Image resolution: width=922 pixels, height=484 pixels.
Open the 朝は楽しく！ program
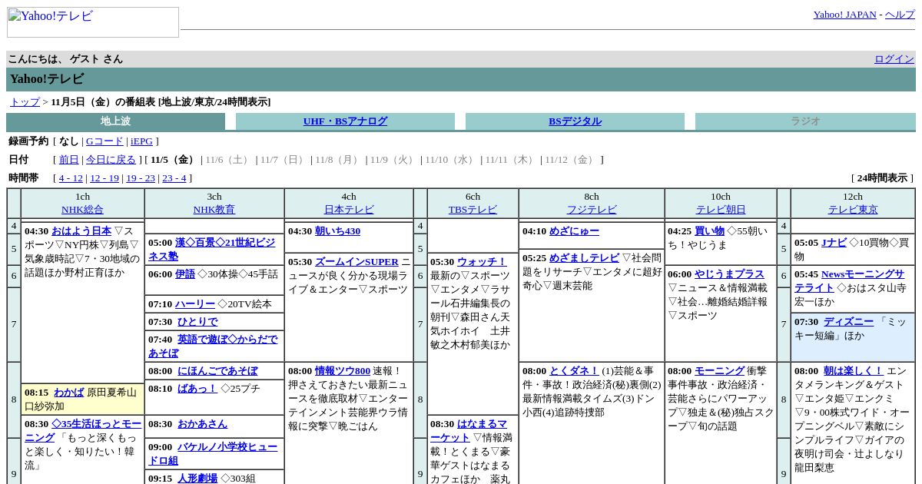click(854, 371)
